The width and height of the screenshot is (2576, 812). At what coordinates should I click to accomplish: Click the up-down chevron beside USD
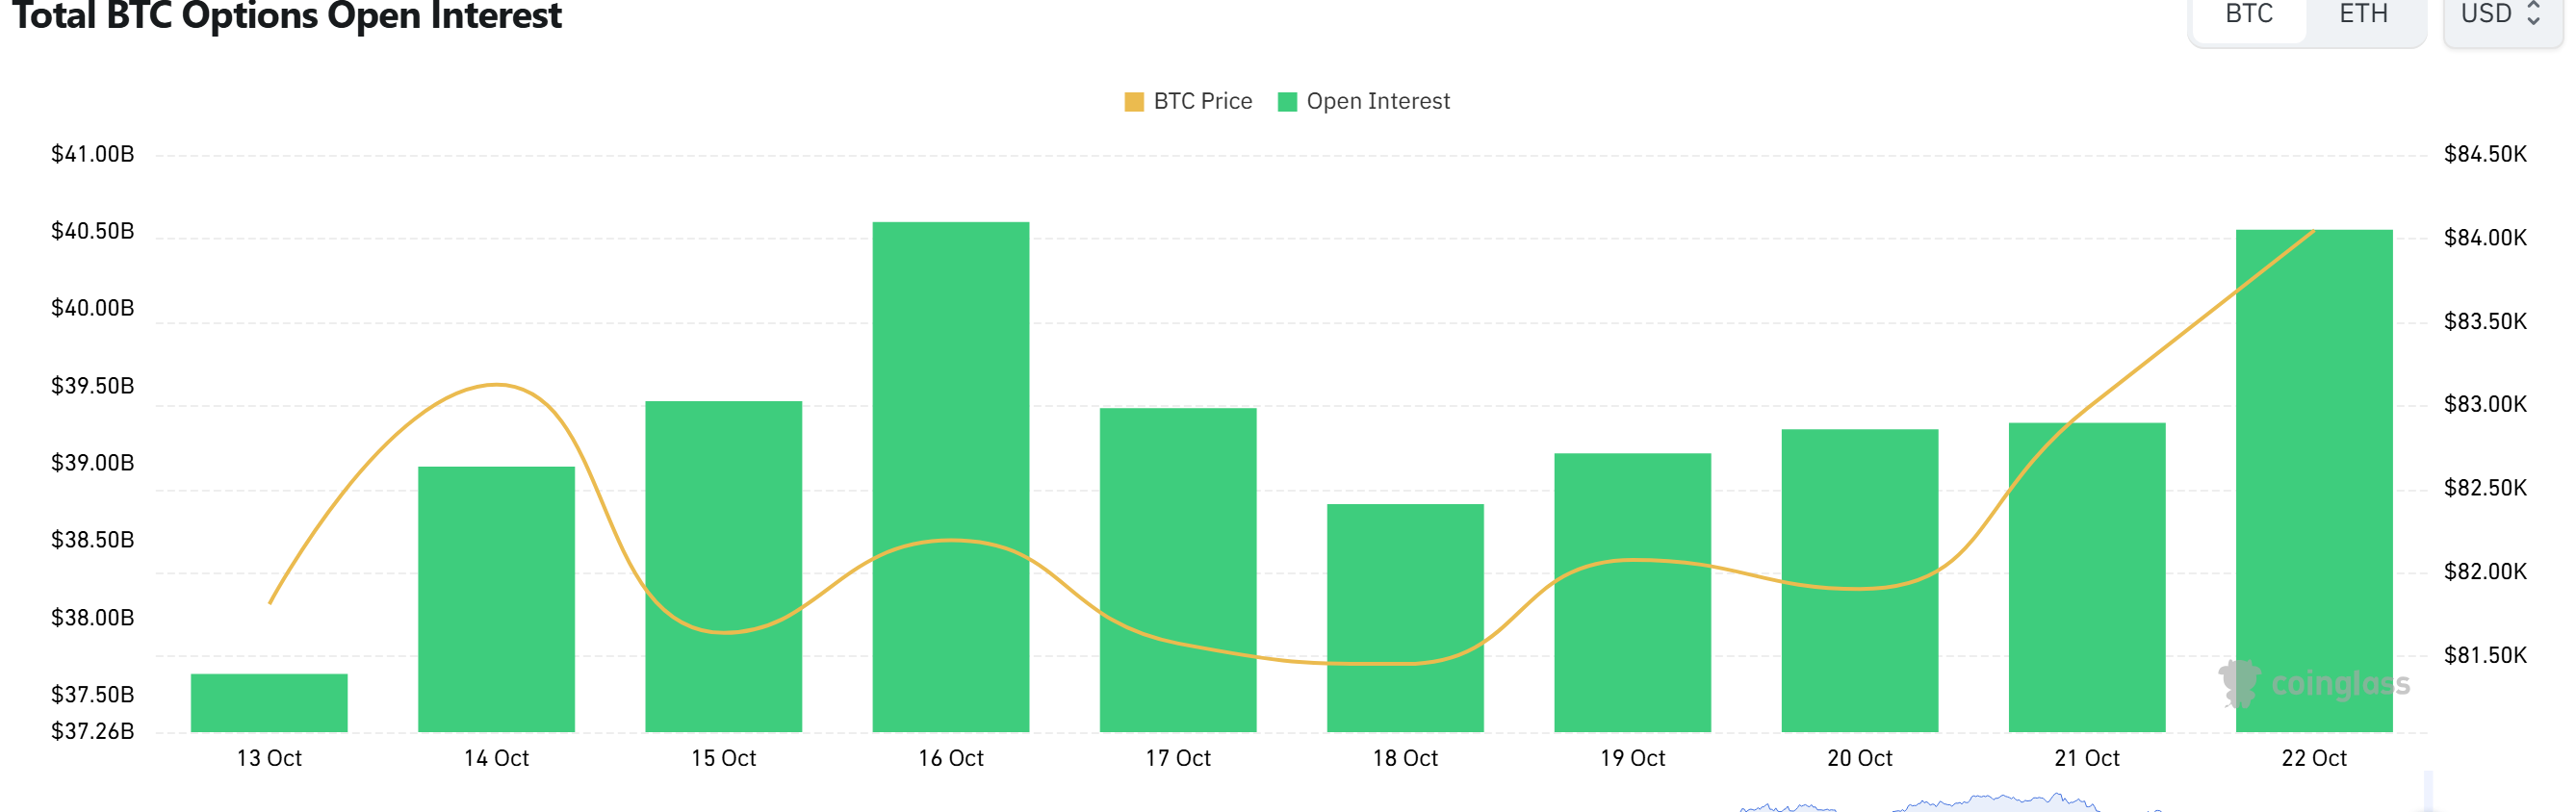click(2533, 14)
